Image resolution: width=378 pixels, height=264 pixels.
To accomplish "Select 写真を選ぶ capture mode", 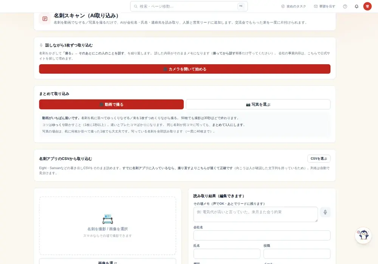I will tap(258, 104).
